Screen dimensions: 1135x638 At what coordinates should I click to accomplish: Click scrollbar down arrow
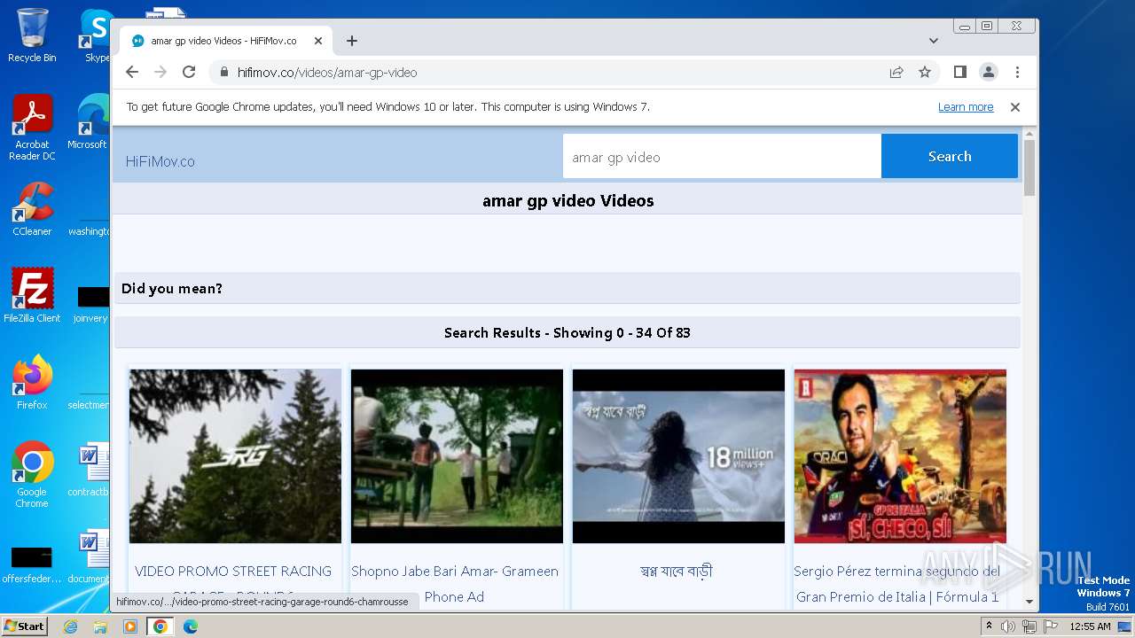coord(1029,601)
